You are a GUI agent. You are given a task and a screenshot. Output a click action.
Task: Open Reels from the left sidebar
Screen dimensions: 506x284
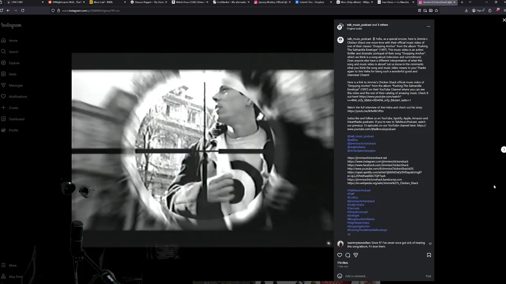click(x=9, y=74)
